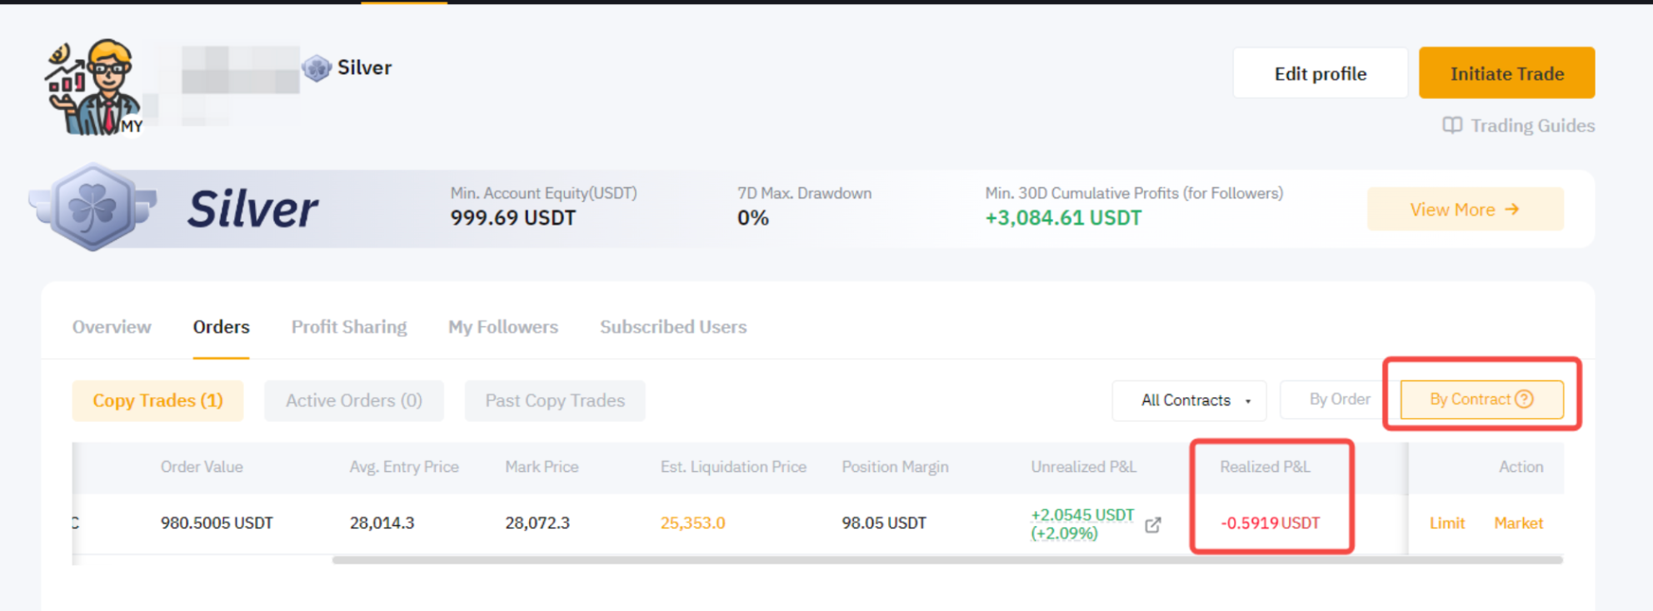Screen dimensions: 1653x611
Task: Click the small Silver badge icon beside username
Action: tap(317, 68)
